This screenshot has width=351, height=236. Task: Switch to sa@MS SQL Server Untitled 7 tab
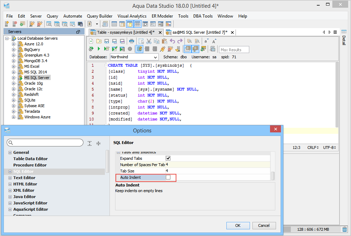pyautogui.click(x=200, y=32)
